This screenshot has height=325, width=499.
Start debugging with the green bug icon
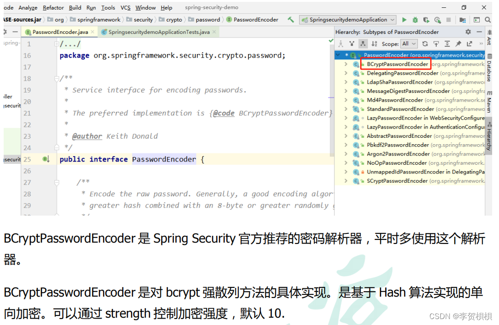pos(415,20)
